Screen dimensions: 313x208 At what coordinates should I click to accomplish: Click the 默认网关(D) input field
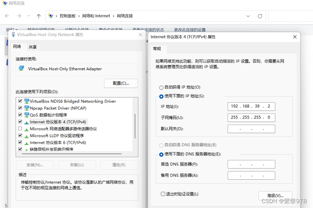point(251,129)
